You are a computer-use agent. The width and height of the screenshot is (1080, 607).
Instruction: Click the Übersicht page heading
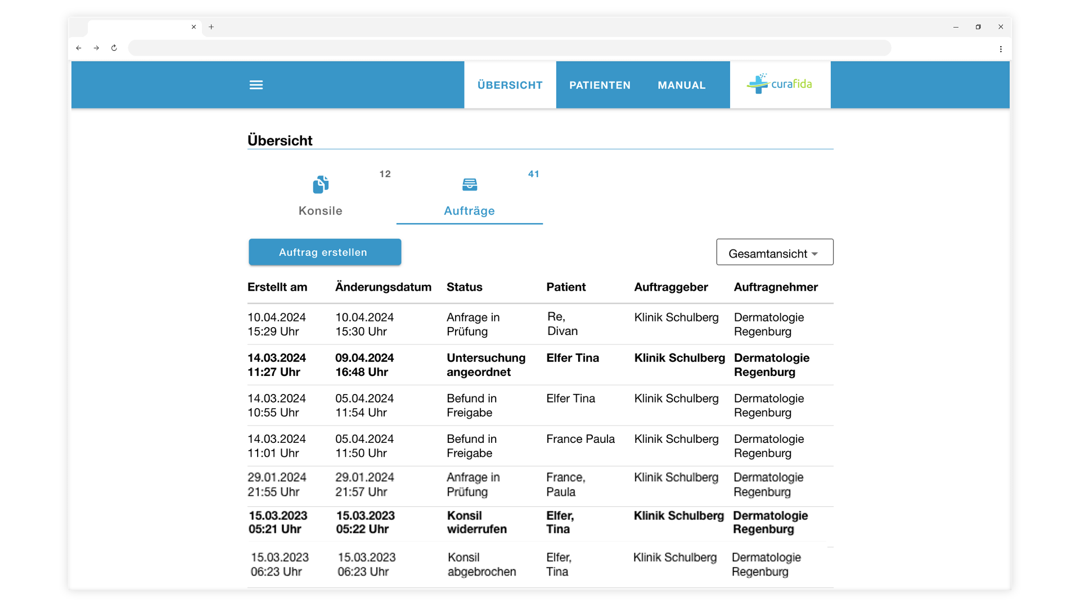pos(280,141)
